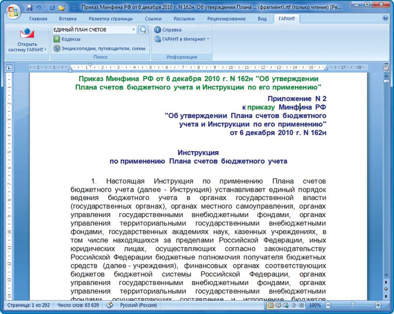Switch to the Главная ribbon tab

tap(38, 19)
